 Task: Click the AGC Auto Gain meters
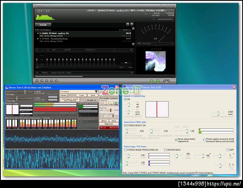pos(12,124)
